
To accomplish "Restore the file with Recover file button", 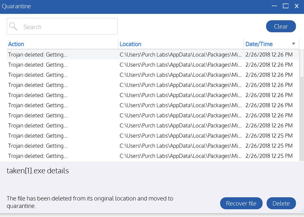I will click(x=241, y=203).
